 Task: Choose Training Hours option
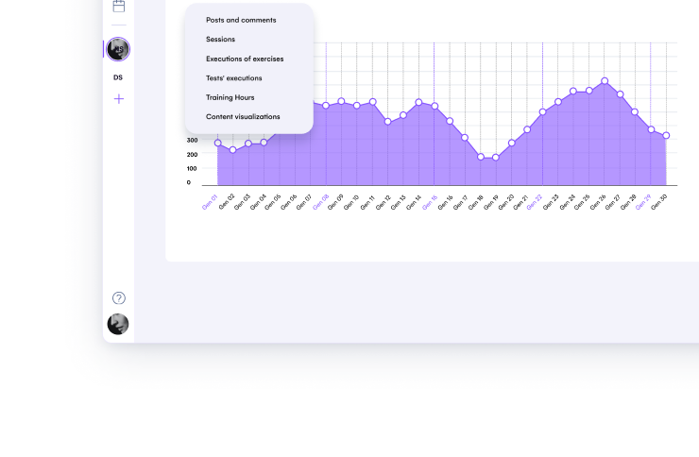(x=230, y=97)
